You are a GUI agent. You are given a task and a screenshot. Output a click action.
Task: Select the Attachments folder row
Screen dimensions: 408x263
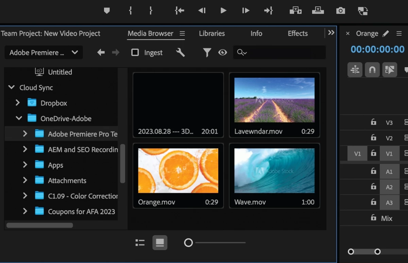click(61, 181)
